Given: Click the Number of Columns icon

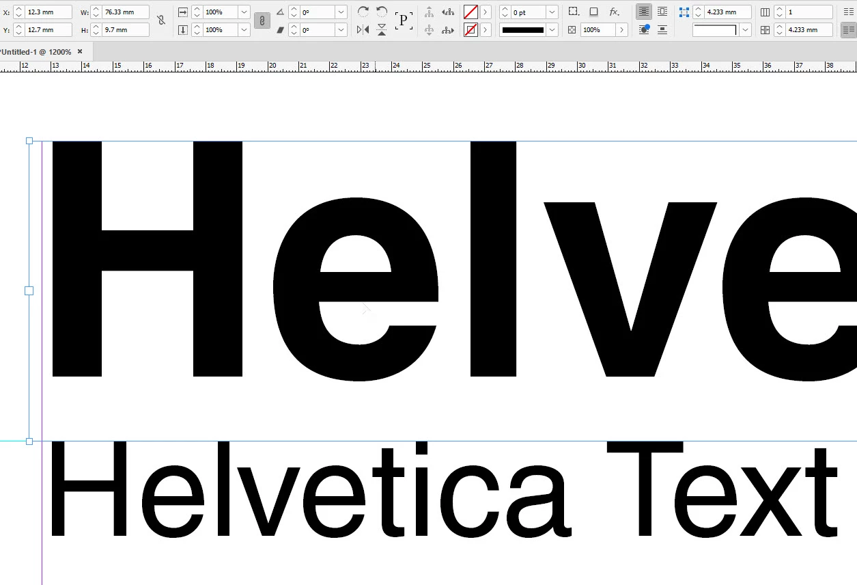Looking at the screenshot, I should [765, 12].
